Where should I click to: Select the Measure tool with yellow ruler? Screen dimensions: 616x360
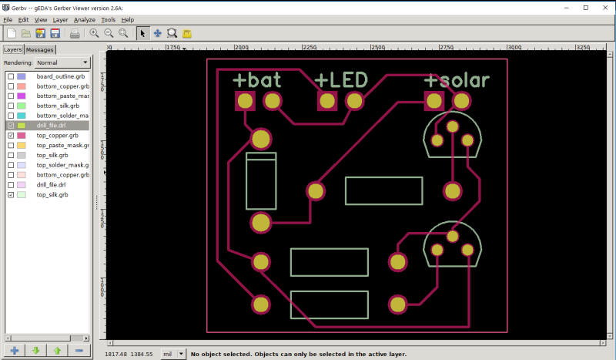tap(187, 33)
